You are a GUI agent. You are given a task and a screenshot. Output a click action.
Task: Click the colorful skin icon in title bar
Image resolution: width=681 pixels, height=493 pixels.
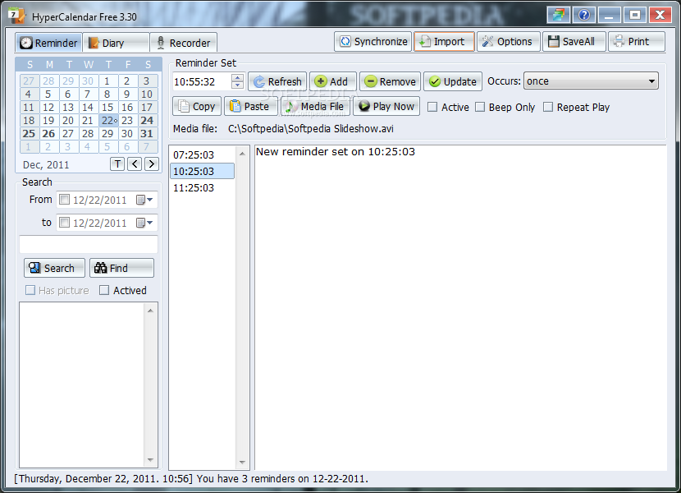tap(558, 16)
